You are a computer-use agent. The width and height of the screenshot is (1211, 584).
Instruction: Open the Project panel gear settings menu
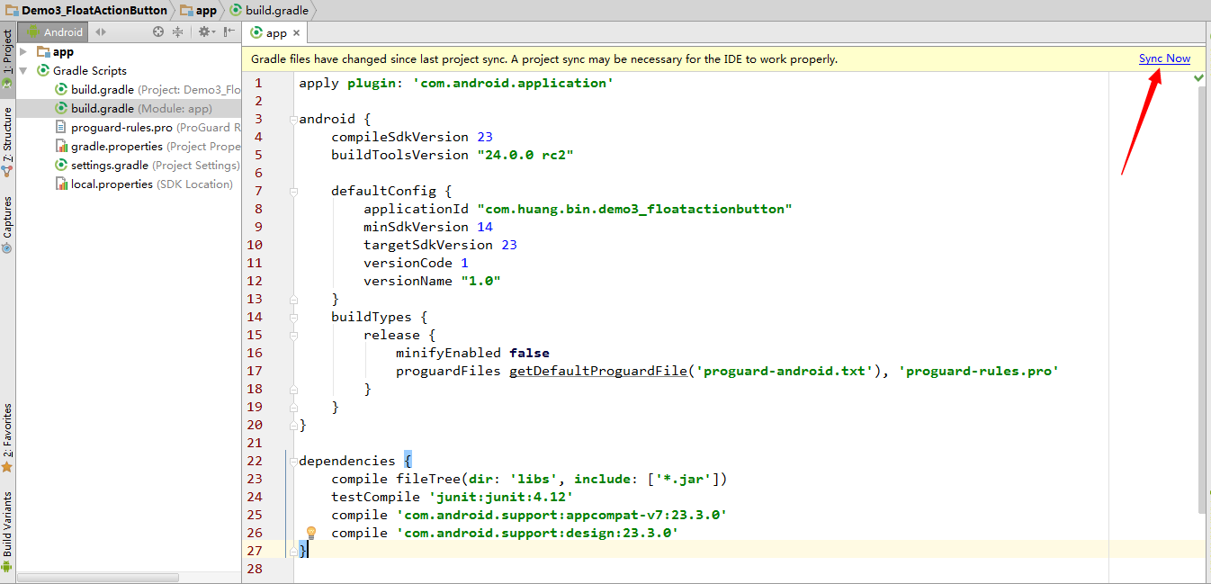click(204, 31)
